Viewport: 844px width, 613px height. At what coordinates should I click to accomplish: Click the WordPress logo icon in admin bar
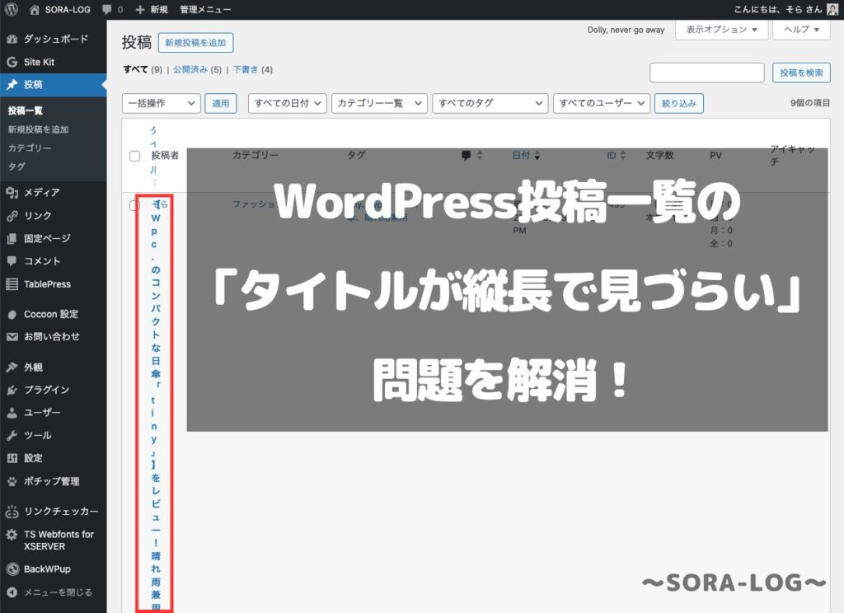12,9
